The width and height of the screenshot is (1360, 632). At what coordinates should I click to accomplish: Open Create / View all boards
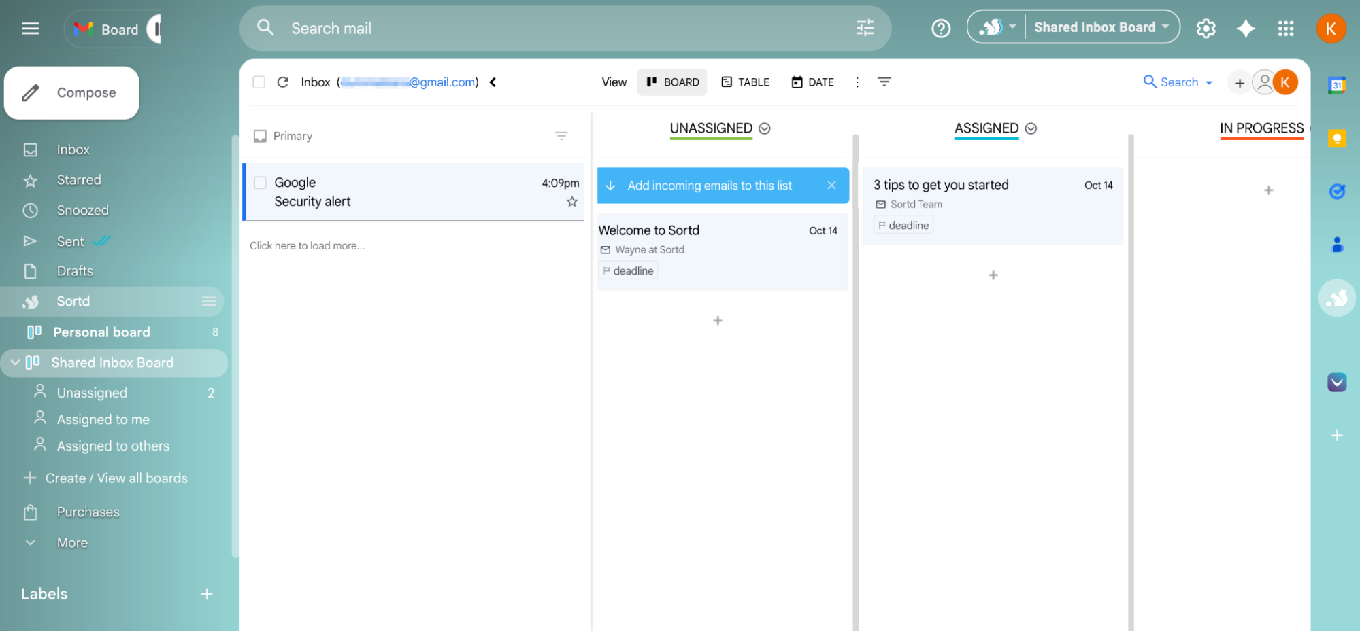(x=116, y=478)
